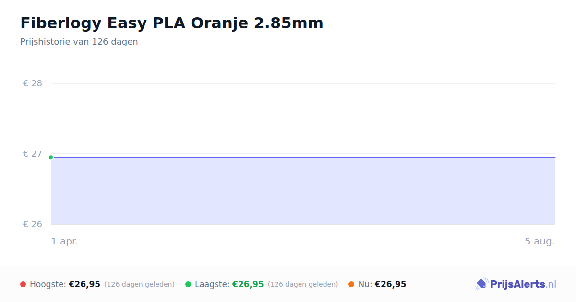576x302 pixels.
Task: Click the shaded area under the price line
Action: (303, 191)
